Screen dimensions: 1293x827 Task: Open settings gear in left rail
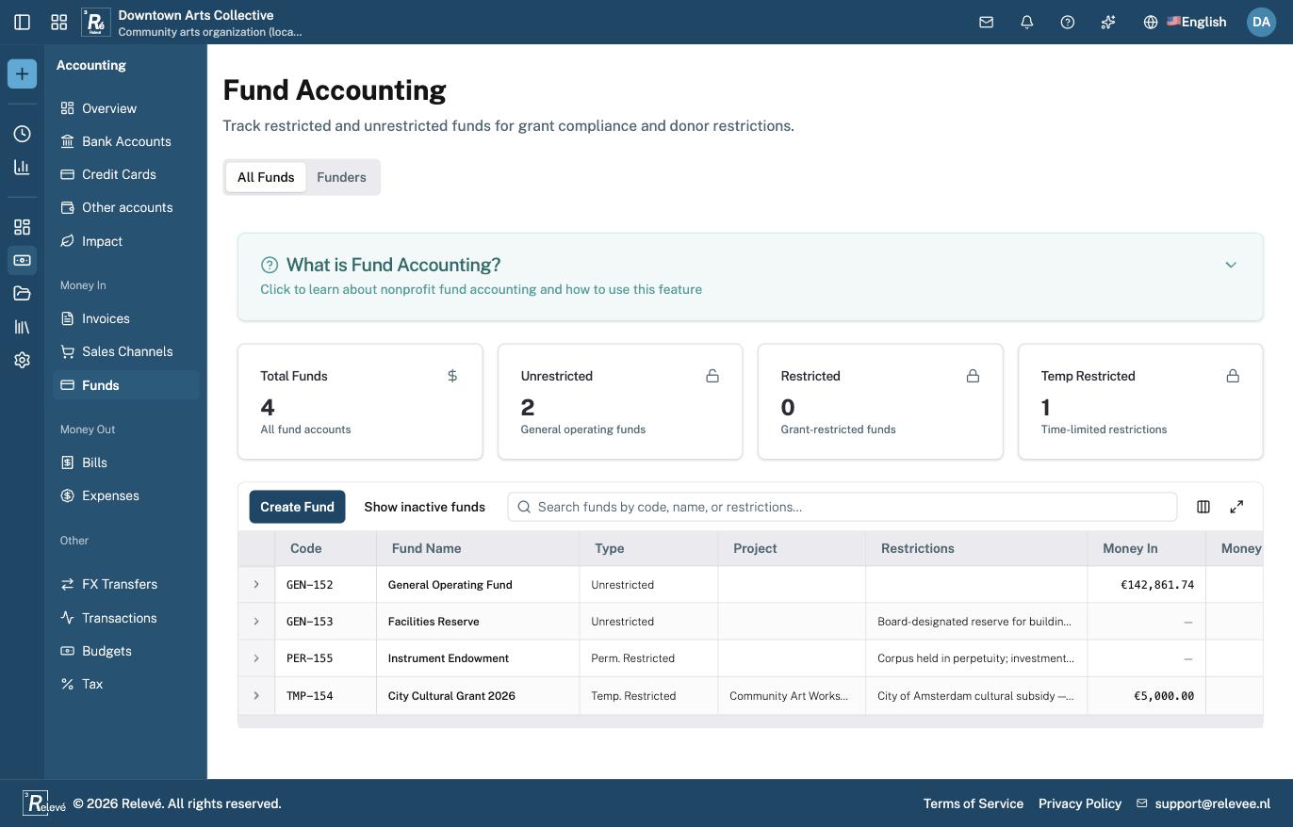22,360
